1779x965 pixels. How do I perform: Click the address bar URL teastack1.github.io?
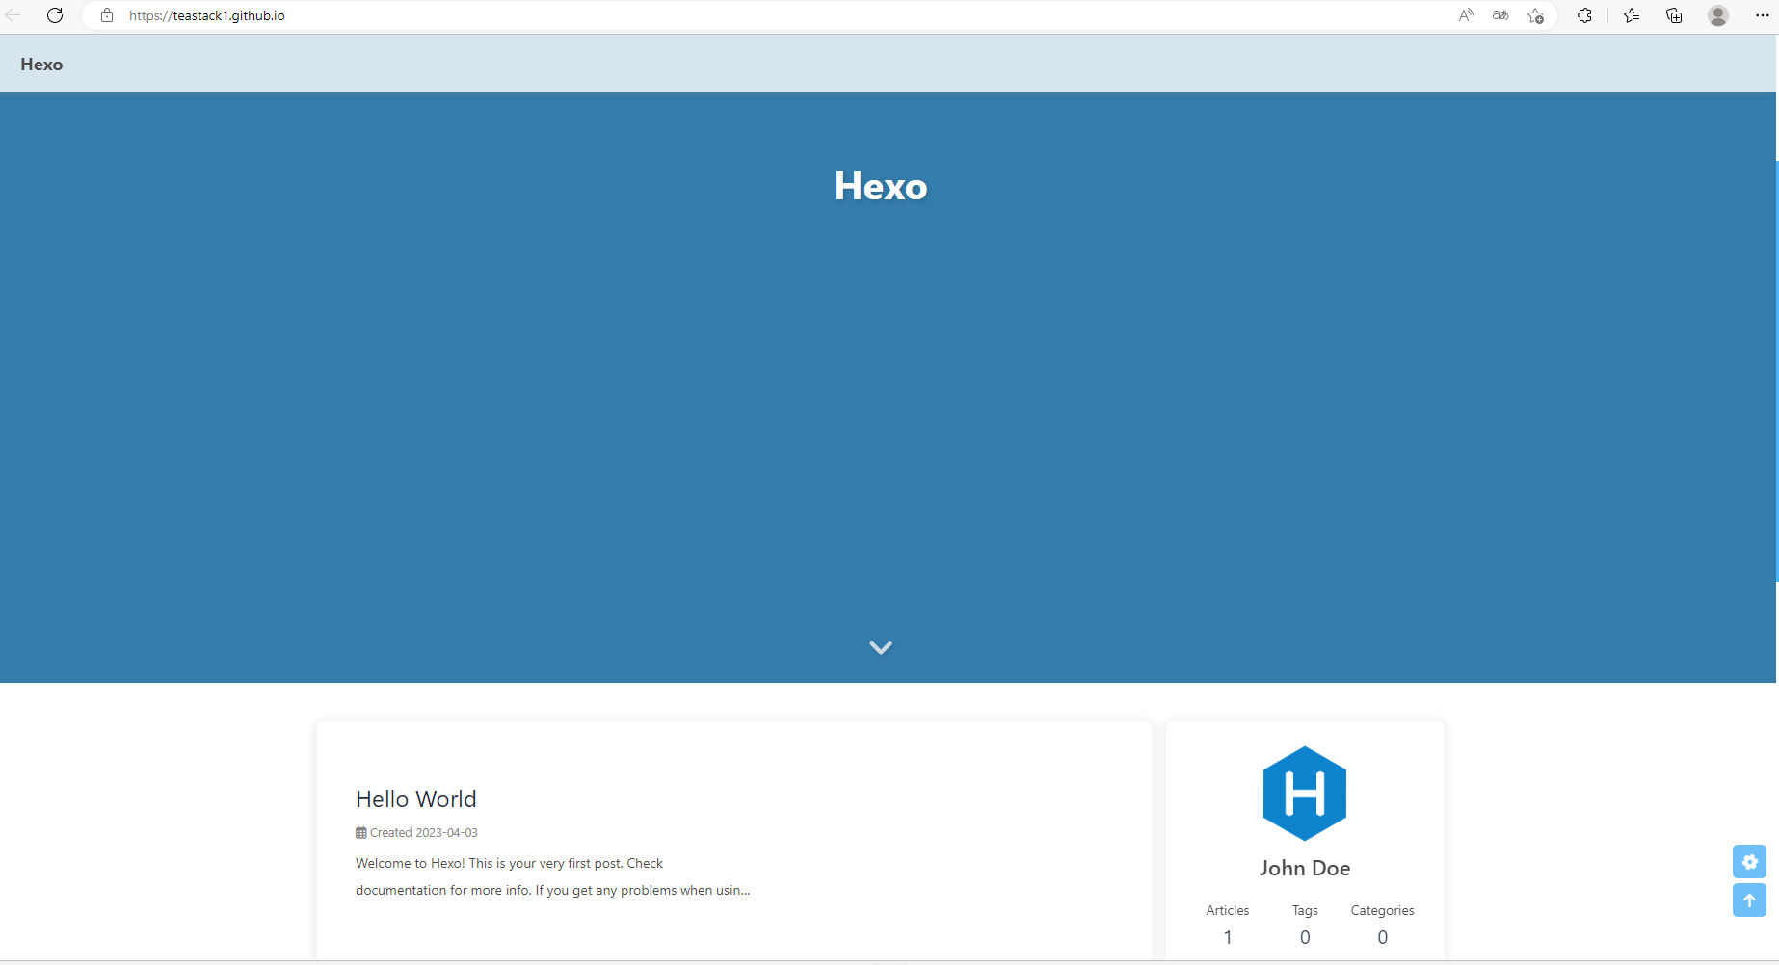pyautogui.click(x=207, y=15)
